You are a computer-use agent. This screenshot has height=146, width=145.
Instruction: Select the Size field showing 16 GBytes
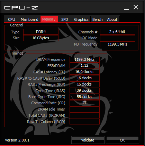pos(41,38)
